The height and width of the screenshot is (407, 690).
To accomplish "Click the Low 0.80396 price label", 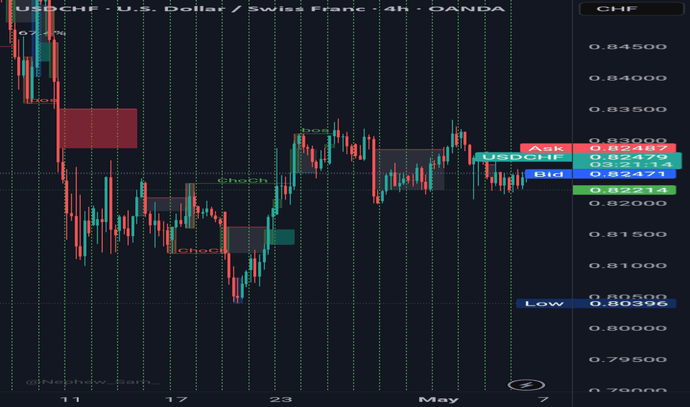I will tap(596, 303).
